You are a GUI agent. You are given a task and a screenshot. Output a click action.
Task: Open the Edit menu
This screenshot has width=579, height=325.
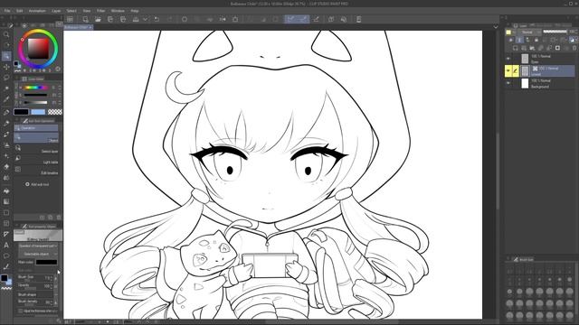pos(20,11)
